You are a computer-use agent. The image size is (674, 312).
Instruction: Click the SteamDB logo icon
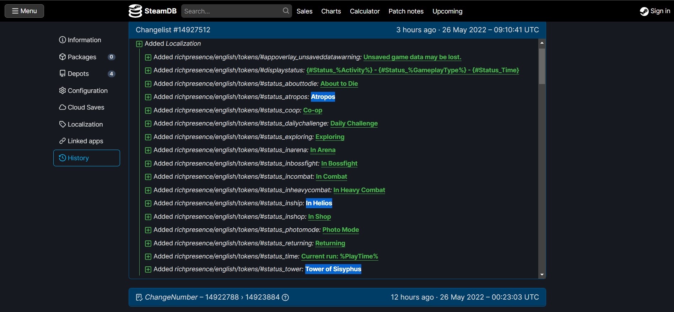click(135, 11)
